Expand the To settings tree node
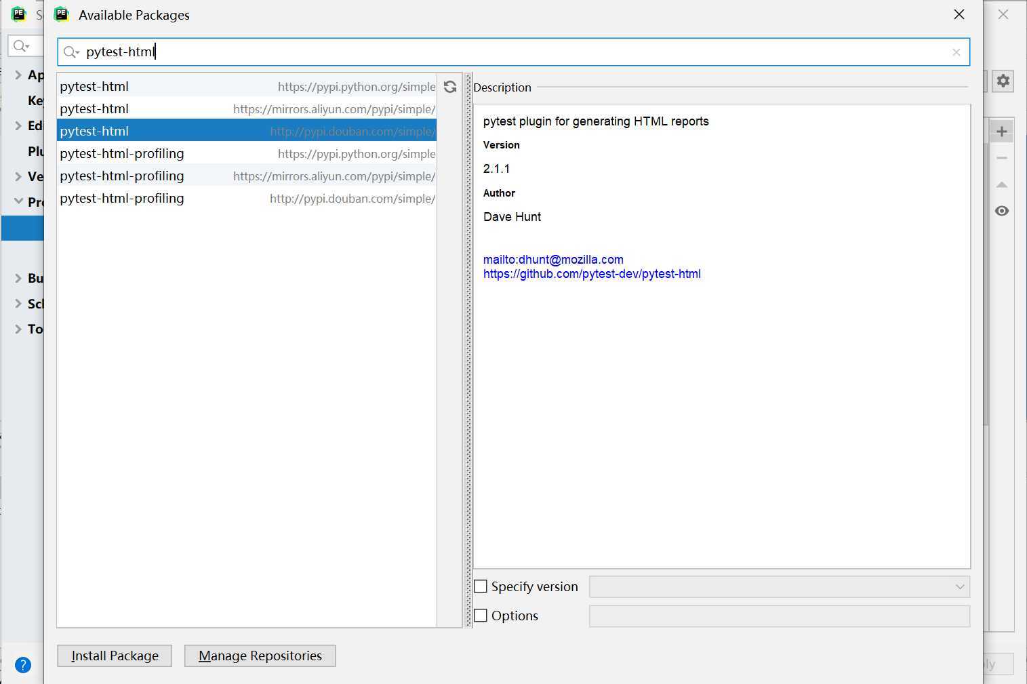This screenshot has height=684, width=1027. [18, 329]
